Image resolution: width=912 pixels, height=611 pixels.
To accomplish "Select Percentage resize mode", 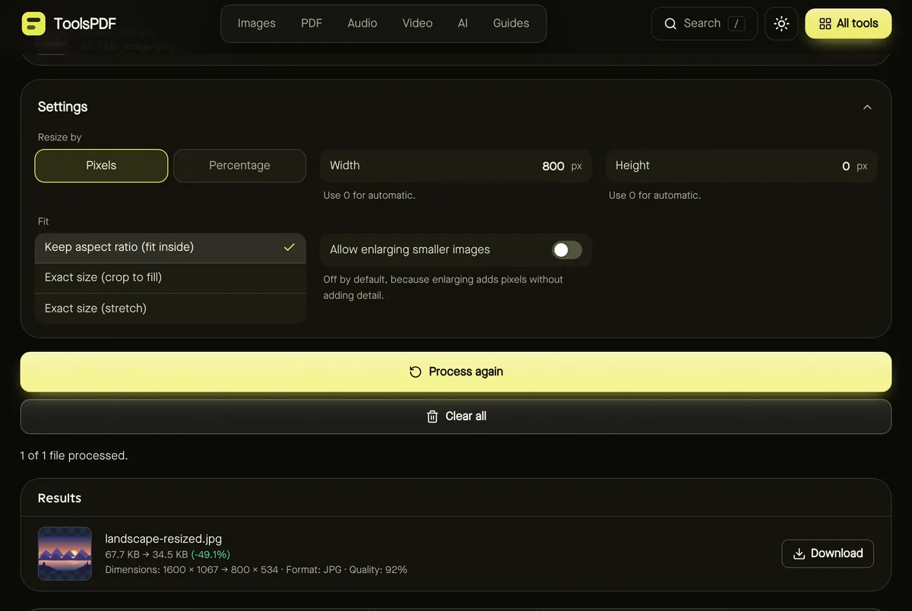I will [239, 166].
